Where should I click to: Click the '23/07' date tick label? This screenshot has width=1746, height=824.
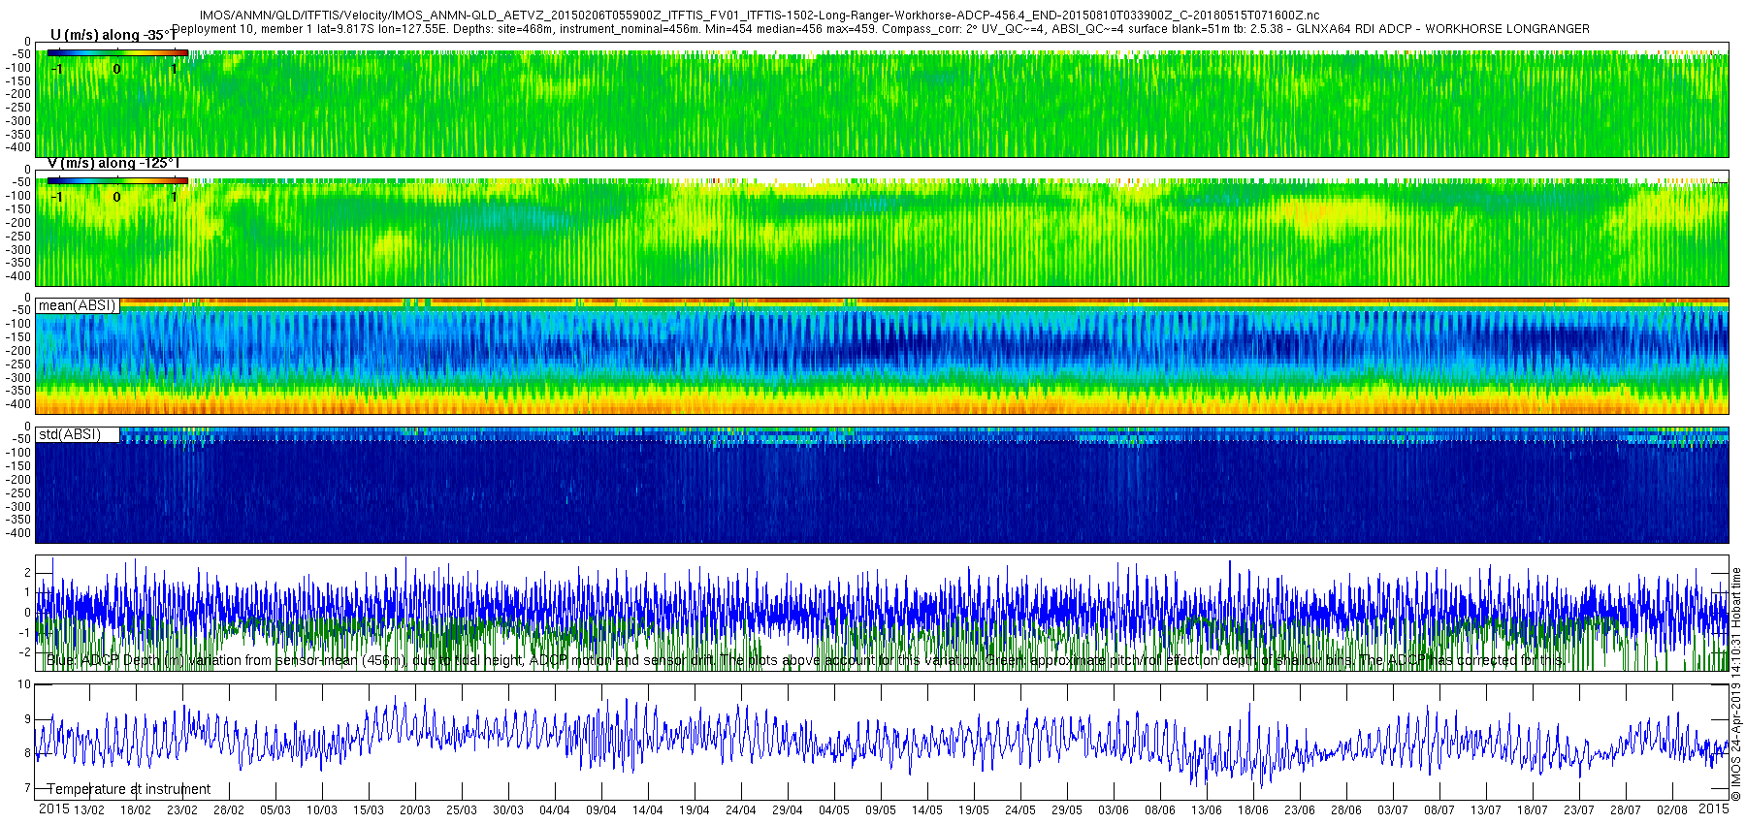[x=1578, y=810]
